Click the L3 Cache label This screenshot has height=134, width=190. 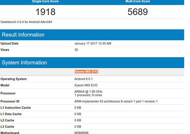click(x=7, y=127)
